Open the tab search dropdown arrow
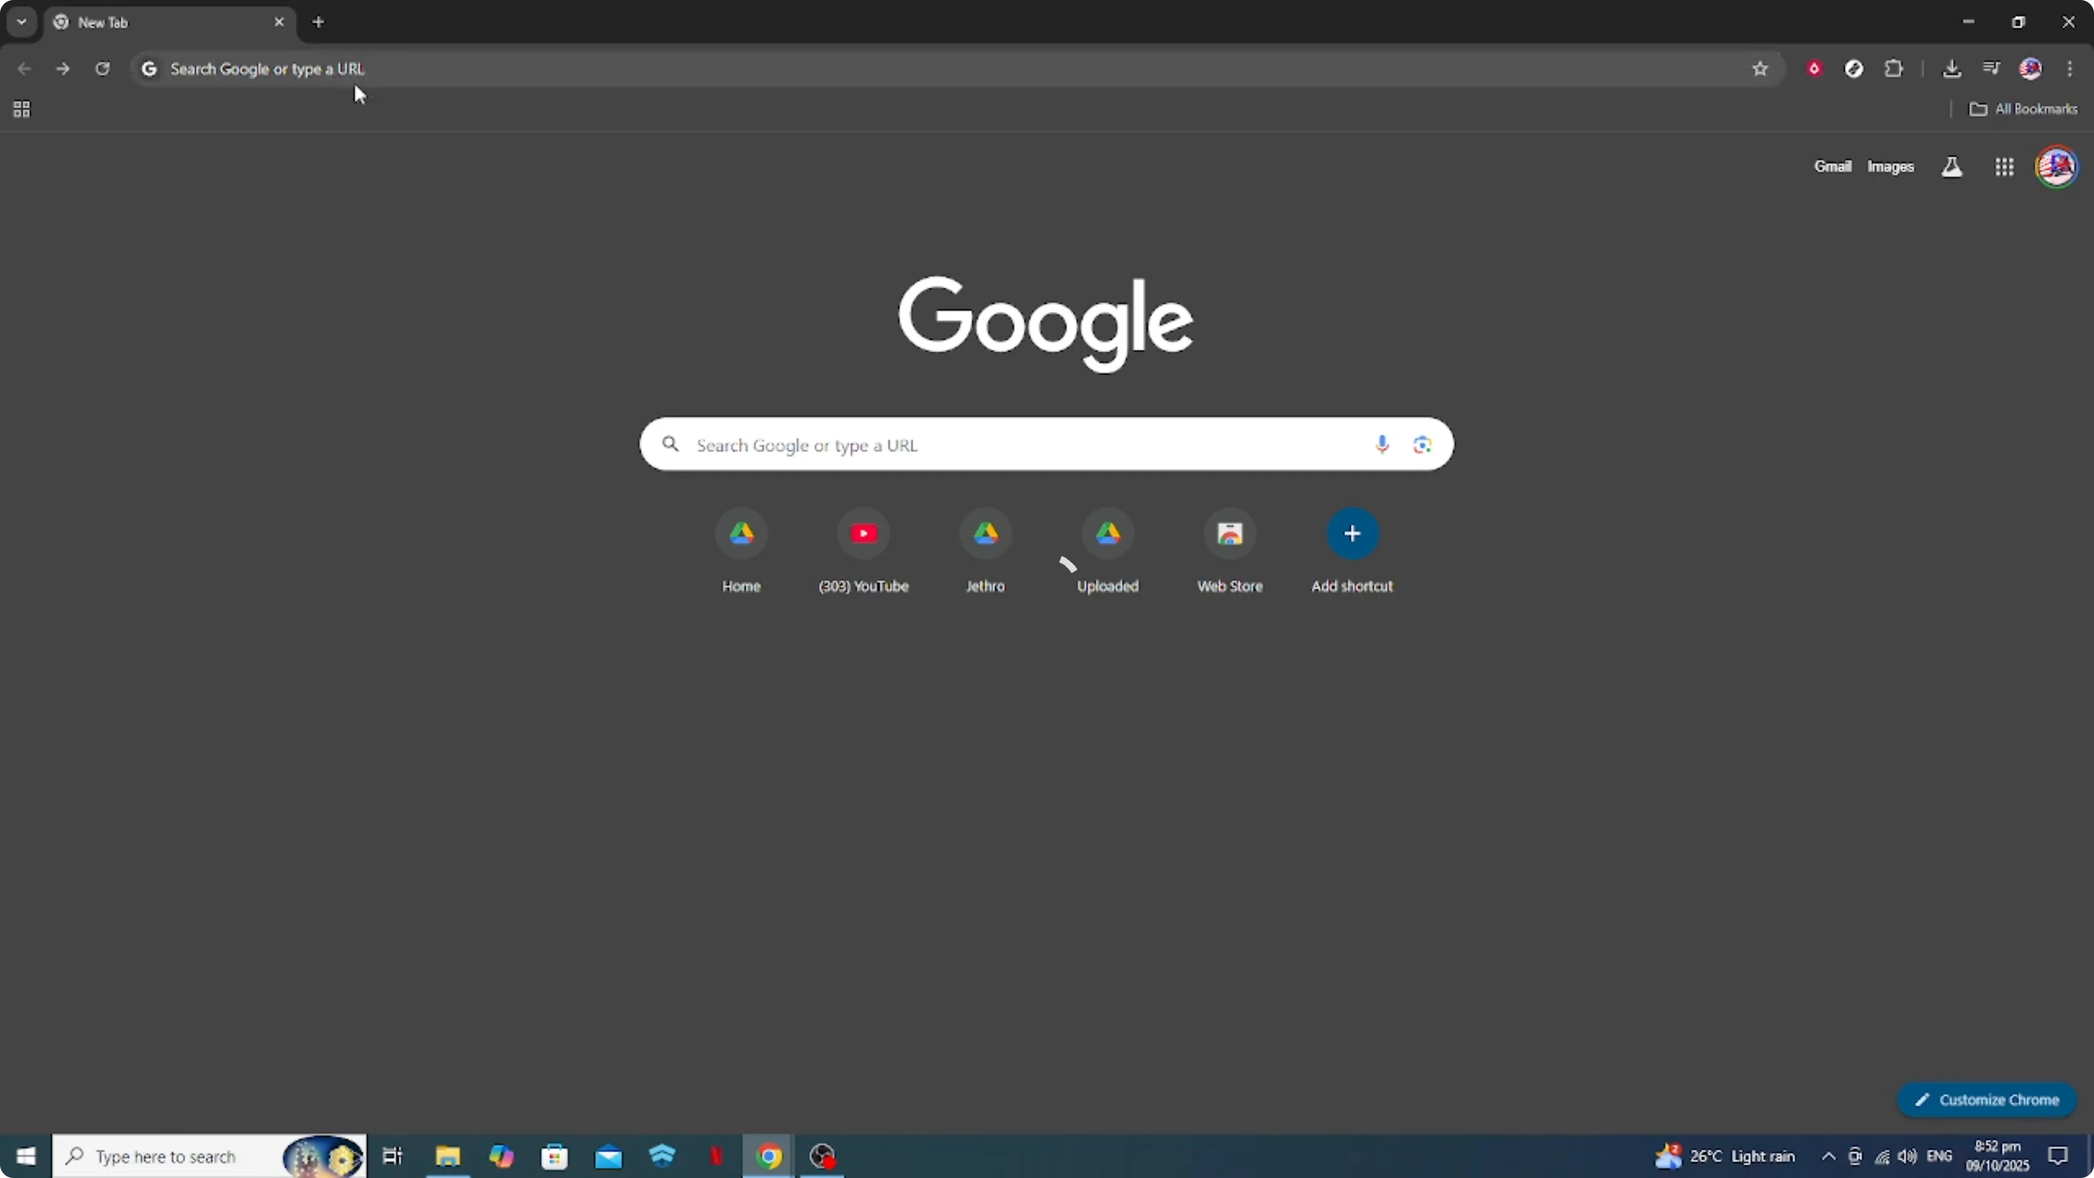This screenshot has width=2094, height=1178. pyautogui.click(x=21, y=22)
